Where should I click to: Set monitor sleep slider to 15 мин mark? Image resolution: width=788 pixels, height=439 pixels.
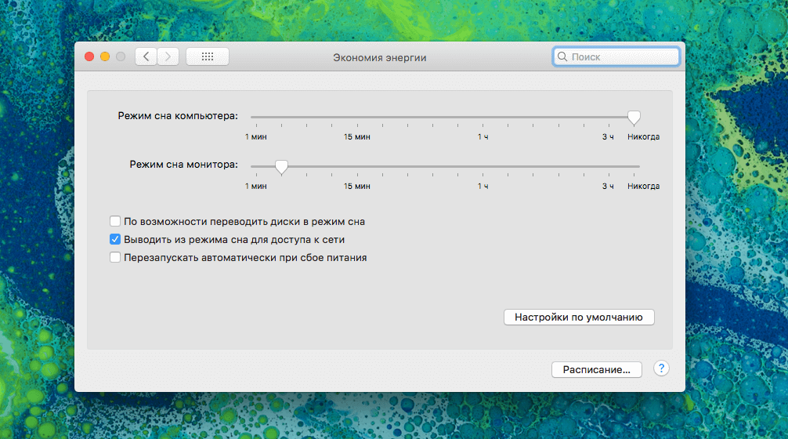pyautogui.click(x=357, y=166)
